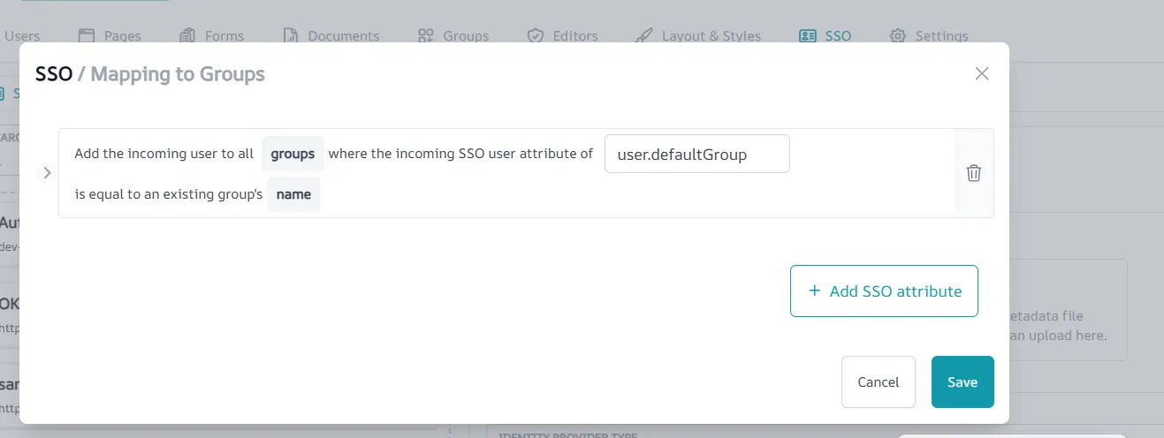This screenshot has width=1164, height=438.
Task: Expand the mapping rule row chevron
Action: (48, 173)
